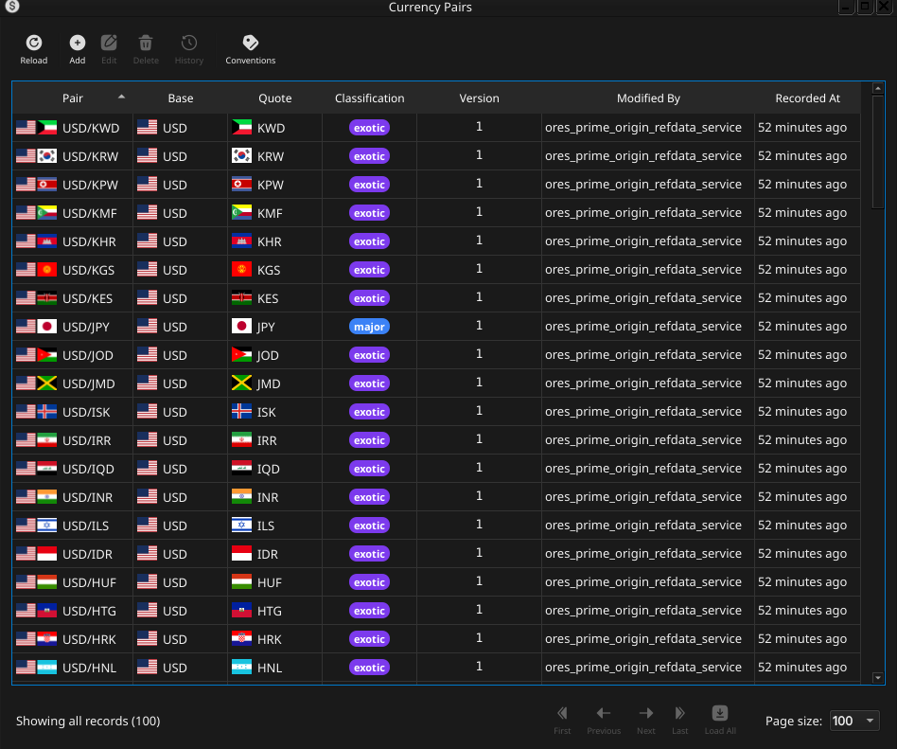Image resolution: width=897 pixels, height=749 pixels.
Task: Click the Recorded At cell for USD/HNL
Action: point(807,668)
